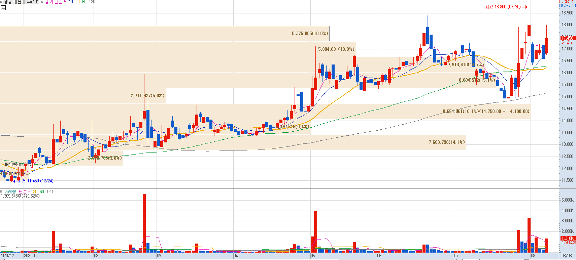Toggle the square marker before 거래량 legend

pyautogui.click(x=1, y=191)
